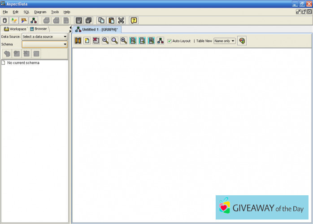
Task: Select the 'No current schema' tree item
Action: click(23, 63)
